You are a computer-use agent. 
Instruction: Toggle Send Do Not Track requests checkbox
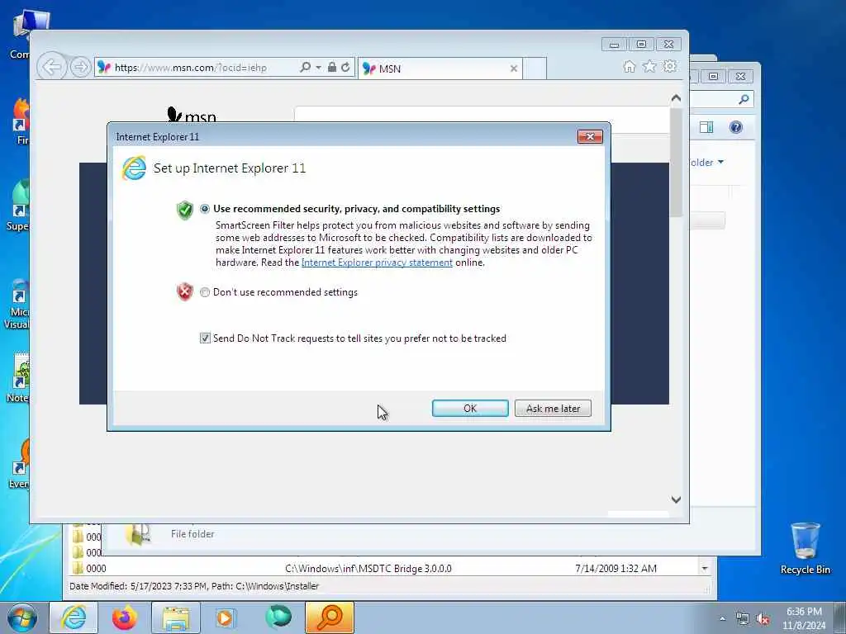pos(205,338)
